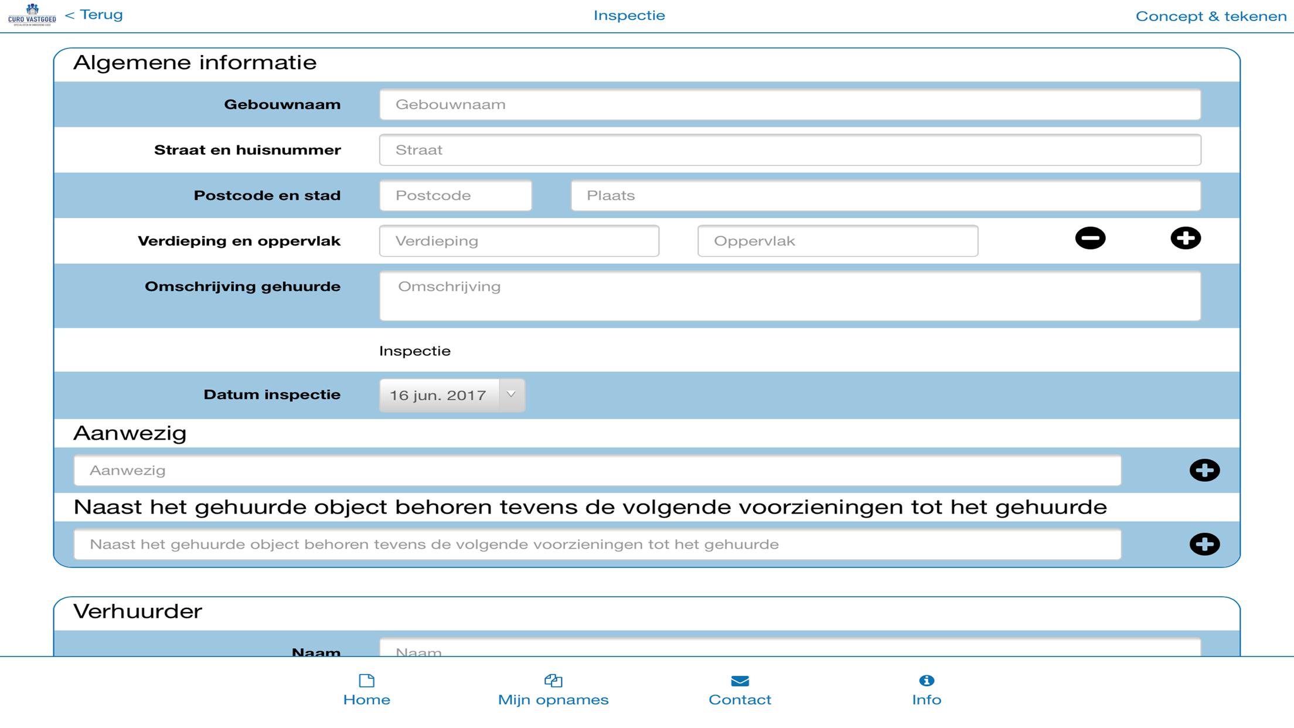Screen dimensions: 1294x728
Task: Click the Gebouwnaam label
Action: pos(282,104)
